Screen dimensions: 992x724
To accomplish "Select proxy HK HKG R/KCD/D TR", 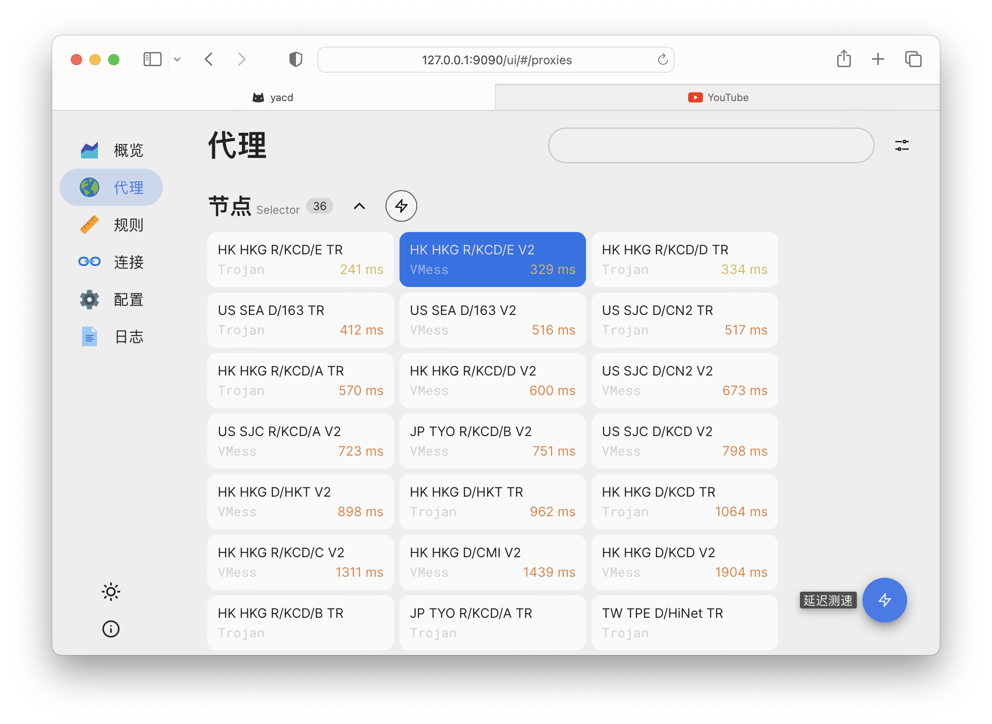I will tap(685, 260).
